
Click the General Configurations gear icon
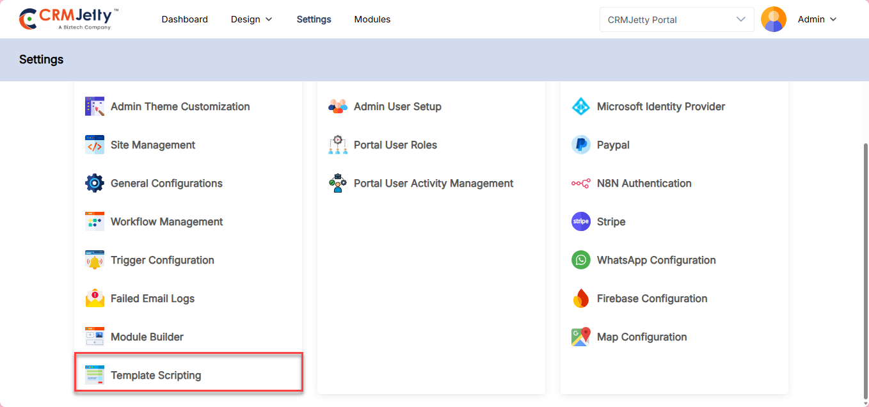pyautogui.click(x=94, y=183)
